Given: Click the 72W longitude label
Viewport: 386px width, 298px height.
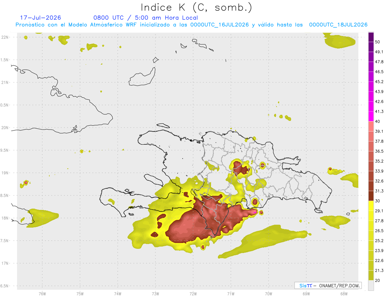Looking at the screenshot, I should [x=193, y=293].
